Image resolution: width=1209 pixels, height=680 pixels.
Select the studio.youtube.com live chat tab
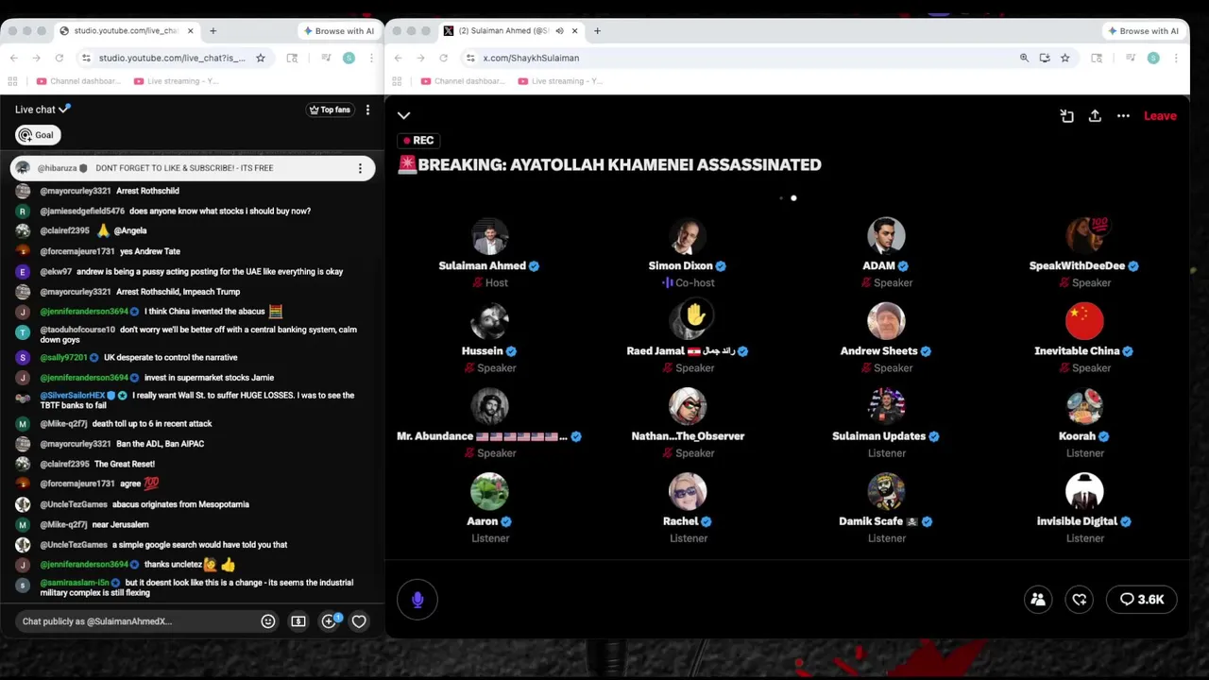[127, 31]
